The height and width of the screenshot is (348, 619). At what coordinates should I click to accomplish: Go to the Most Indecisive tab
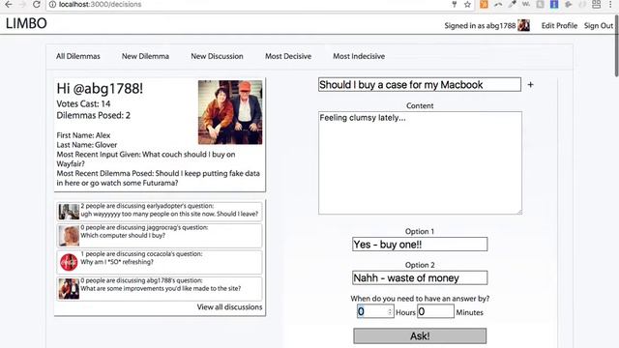pyautogui.click(x=359, y=56)
